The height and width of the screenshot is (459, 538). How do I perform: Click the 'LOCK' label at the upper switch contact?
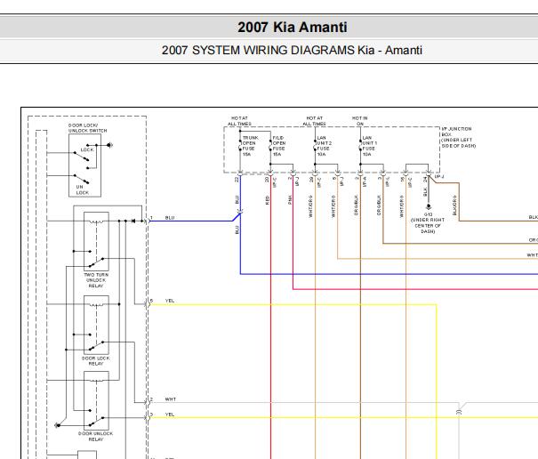[x=87, y=149]
